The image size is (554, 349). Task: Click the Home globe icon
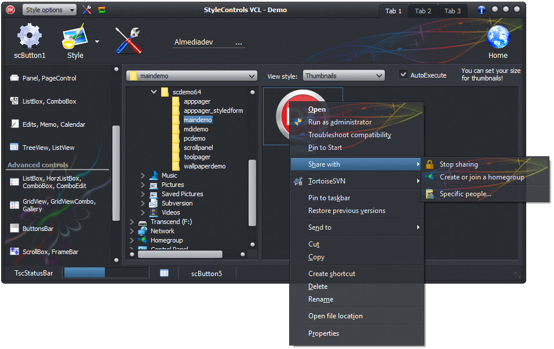point(498,36)
